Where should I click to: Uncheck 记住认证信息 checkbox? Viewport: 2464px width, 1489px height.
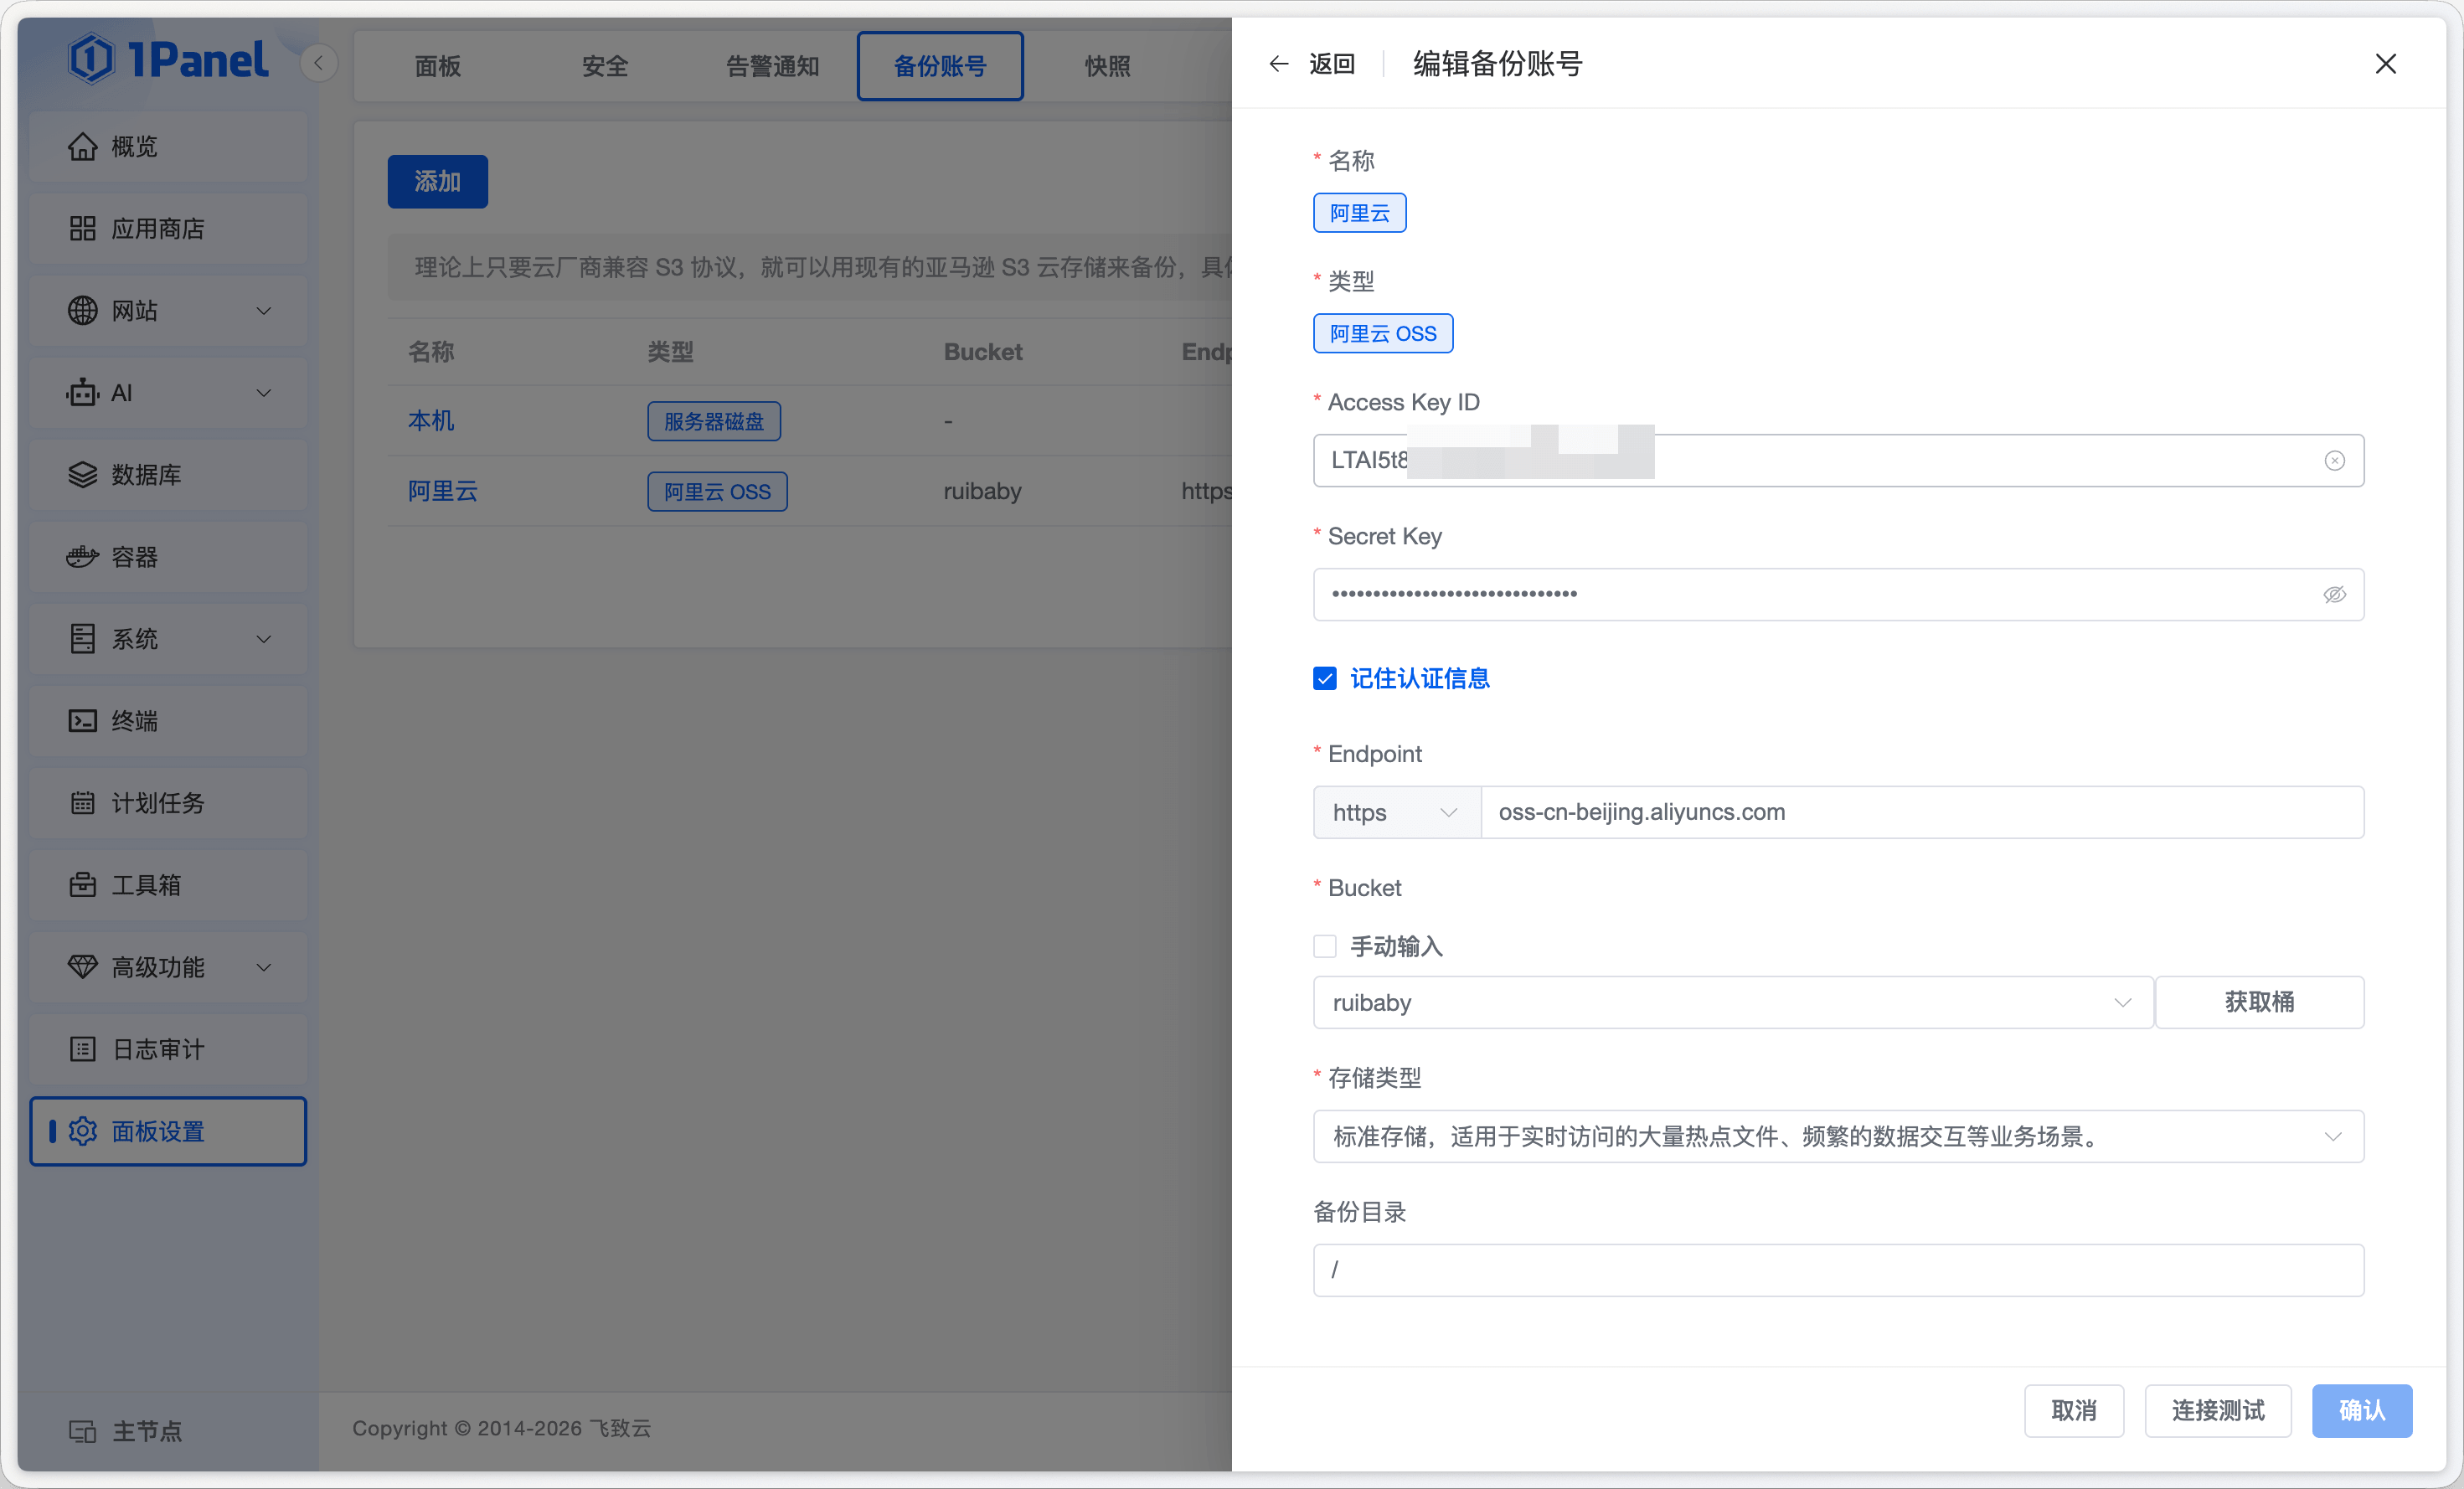(x=1325, y=679)
